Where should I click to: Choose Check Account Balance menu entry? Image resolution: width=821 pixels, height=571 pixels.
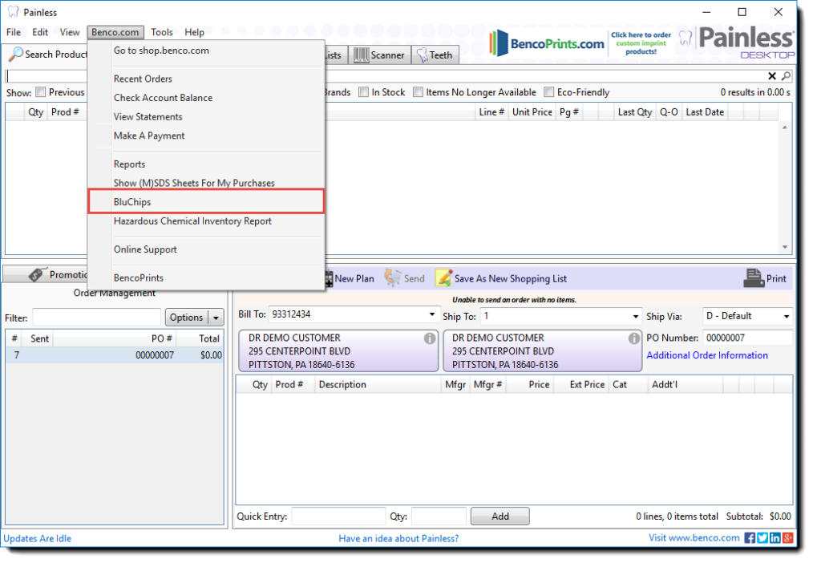pyautogui.click(x=163, y=98)
